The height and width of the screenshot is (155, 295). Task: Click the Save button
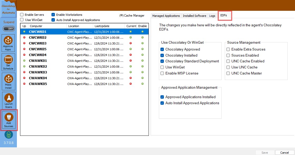(x=265, y=153)
